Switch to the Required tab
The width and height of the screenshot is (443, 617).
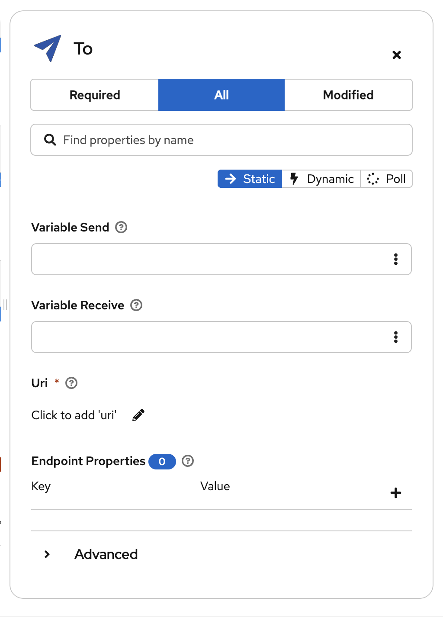pyautogui.click(x=94, y=95)
